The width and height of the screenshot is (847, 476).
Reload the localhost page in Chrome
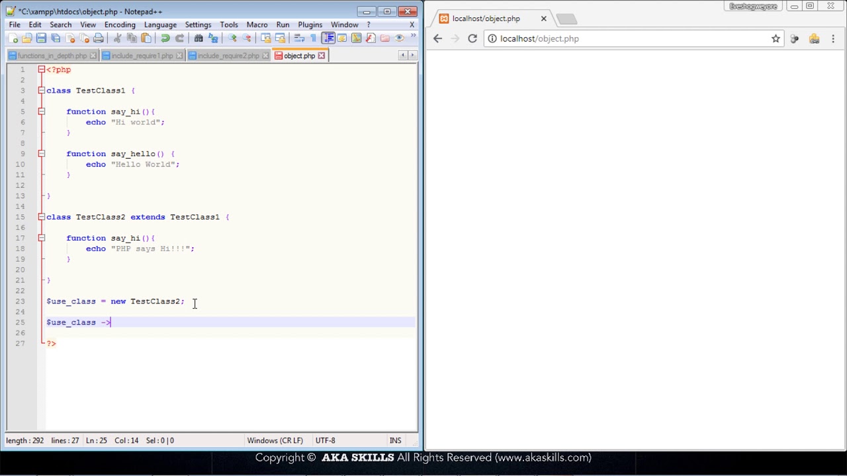pyautogui.click(x=472, y=38)
